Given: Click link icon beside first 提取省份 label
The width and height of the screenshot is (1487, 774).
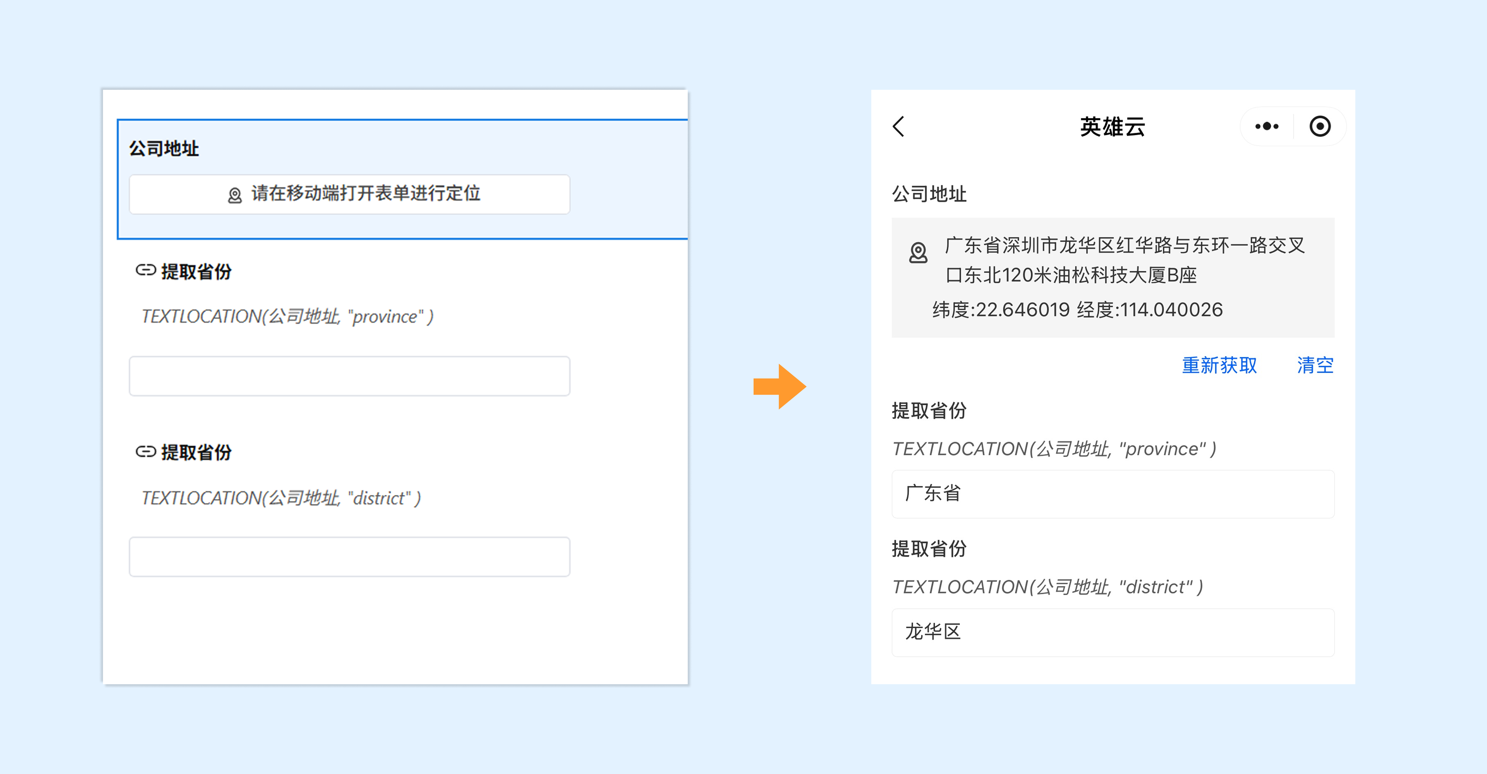Looking at the screenshot, I should coord(146,271).
